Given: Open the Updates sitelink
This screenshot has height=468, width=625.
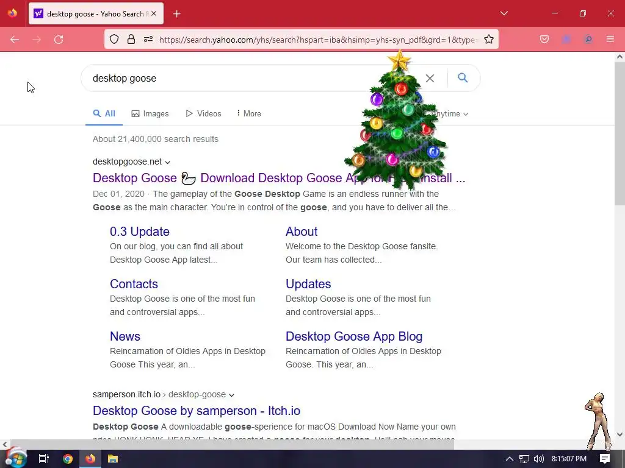Looking at the screenshot, I should [308, 284].
